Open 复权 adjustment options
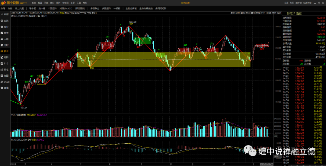326x166 pixels. 238,13
